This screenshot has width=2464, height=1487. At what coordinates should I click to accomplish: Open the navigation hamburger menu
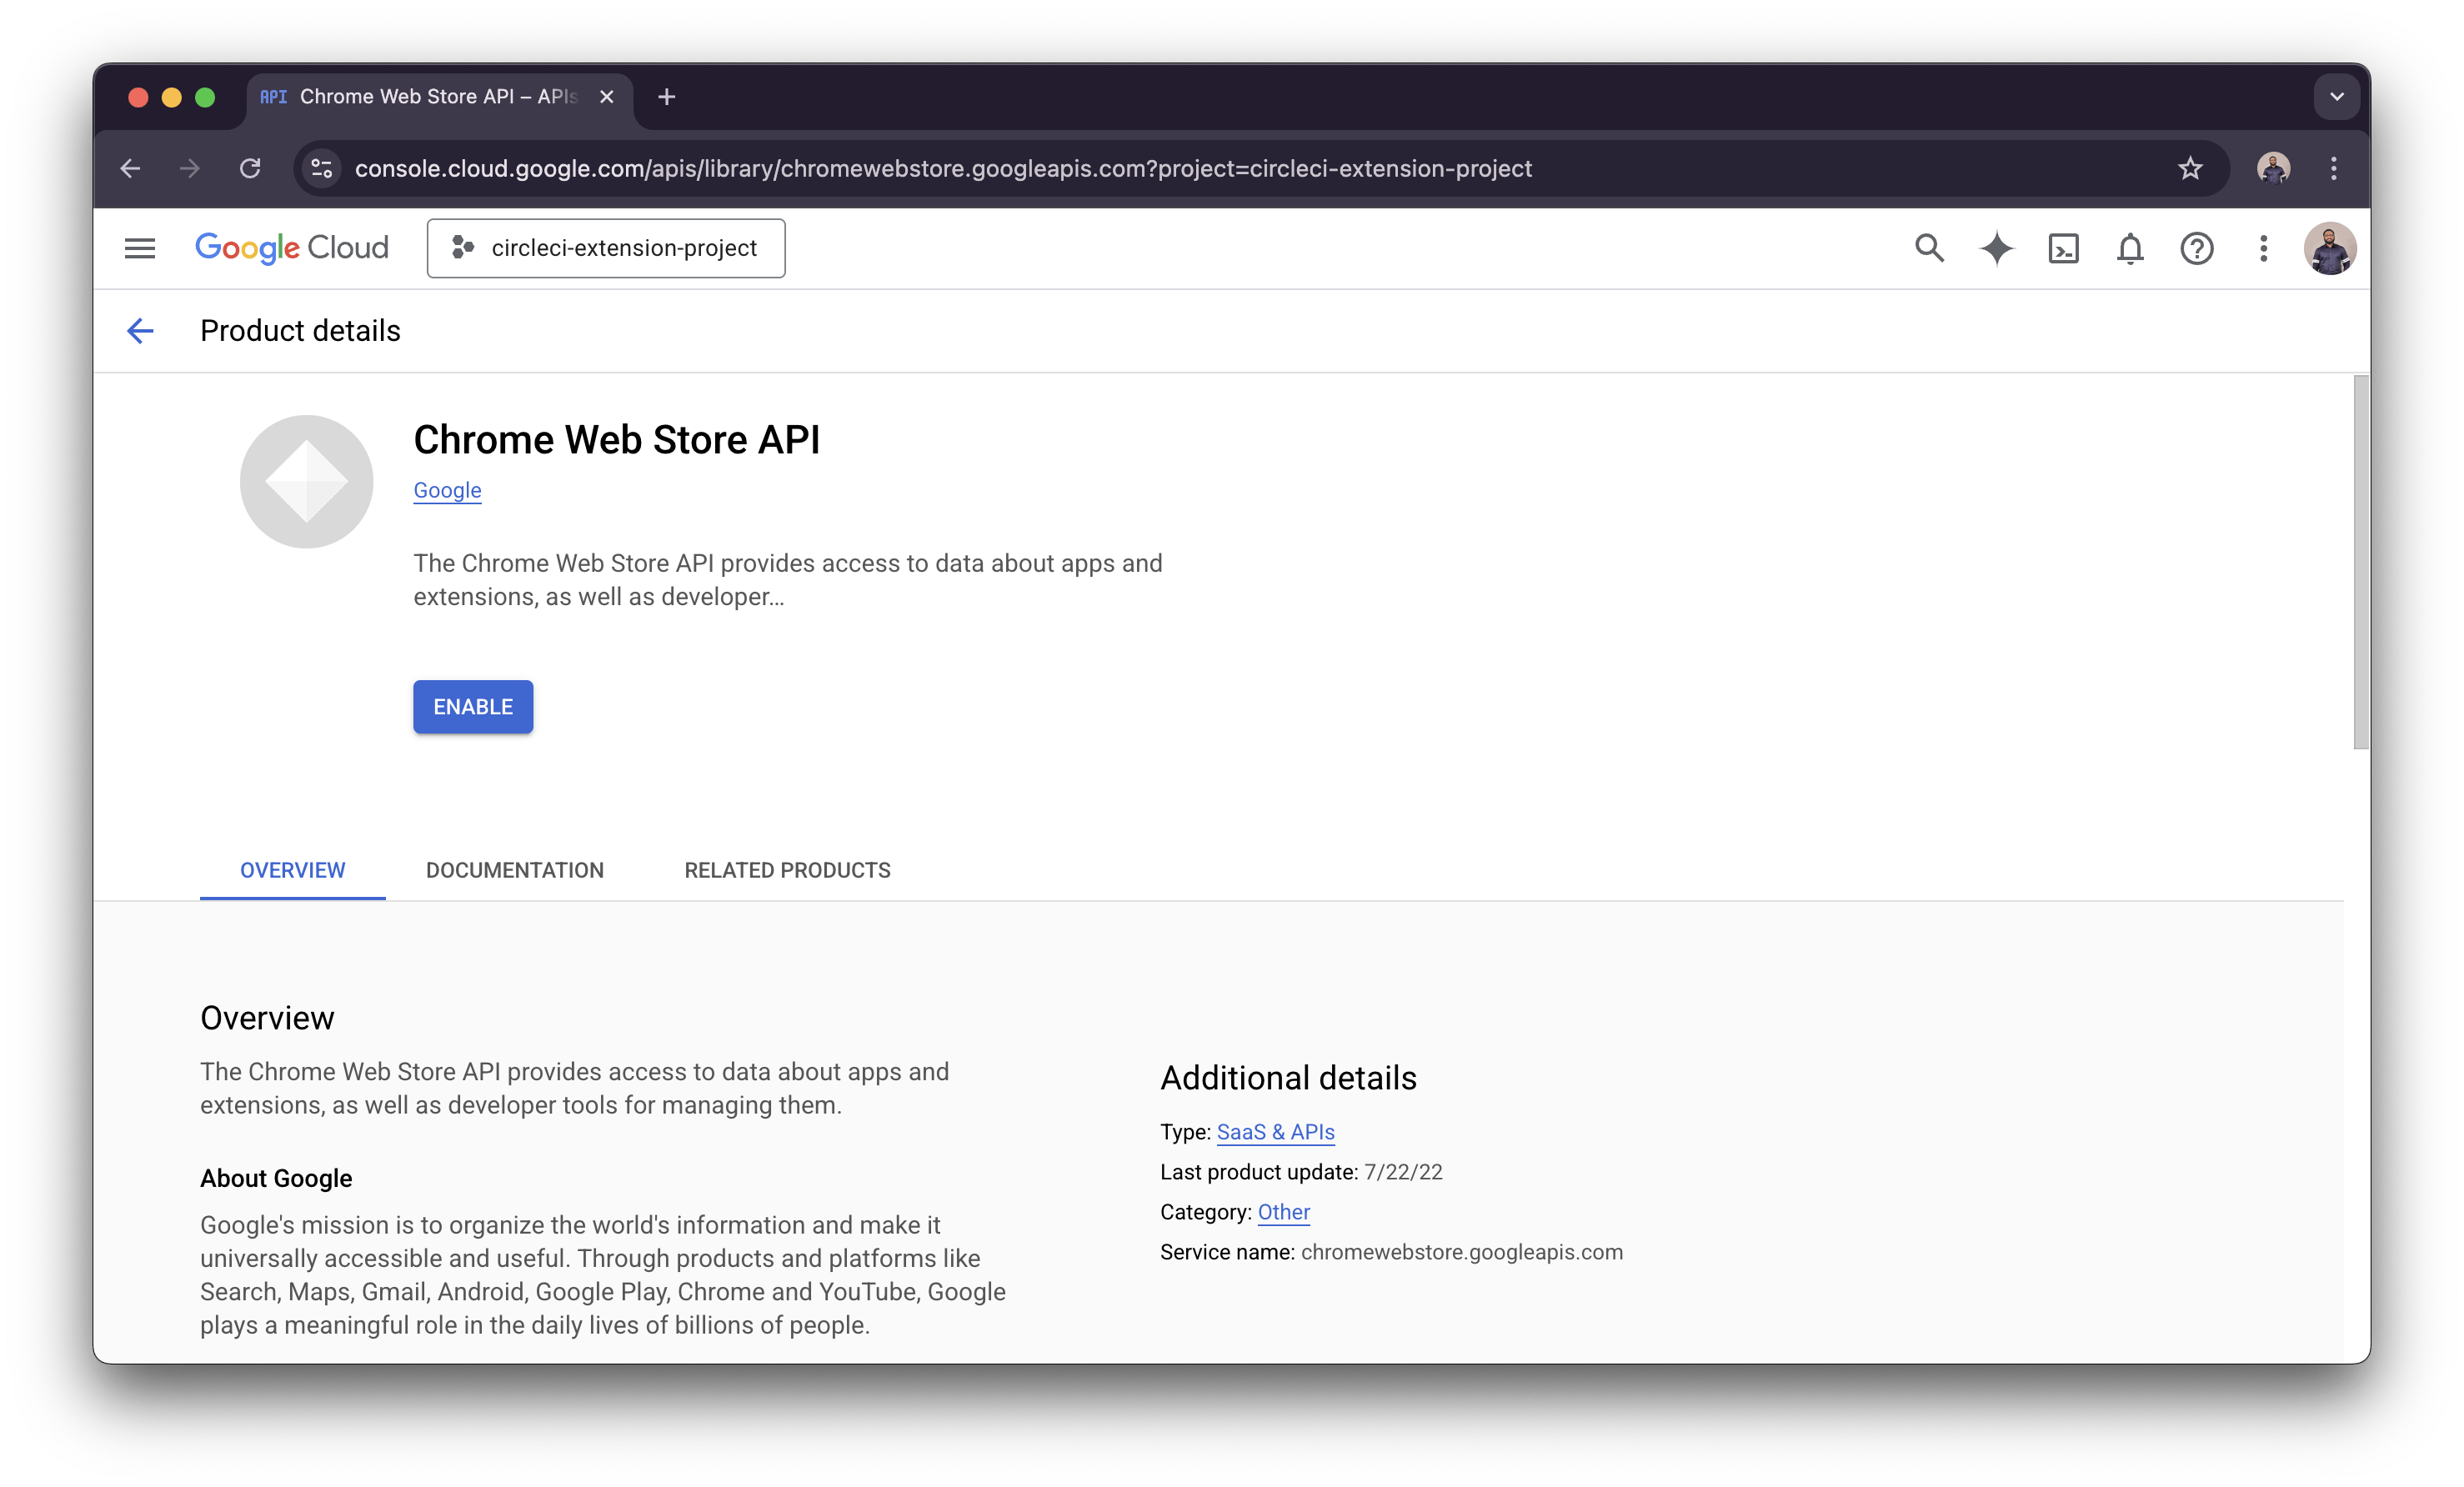140,248
